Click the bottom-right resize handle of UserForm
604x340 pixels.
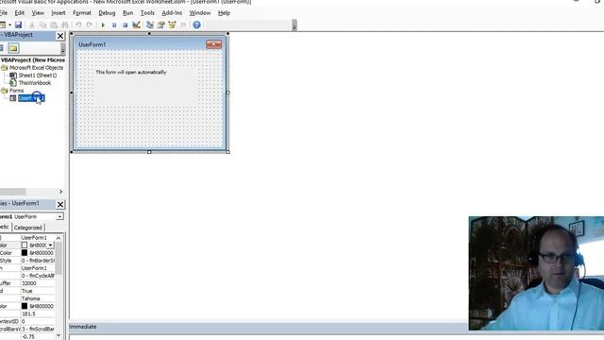click(x=228, y=152)
